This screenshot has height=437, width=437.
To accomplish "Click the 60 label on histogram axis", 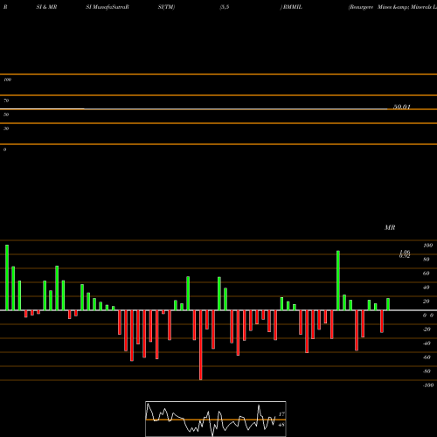I will pos(427,274).
